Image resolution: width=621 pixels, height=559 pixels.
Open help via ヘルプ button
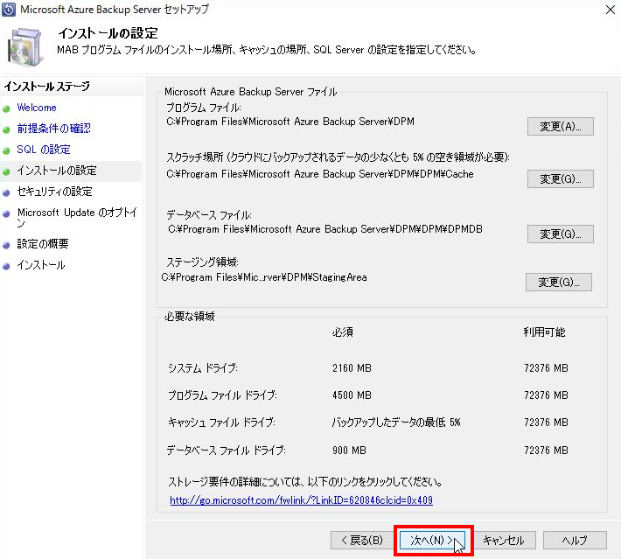(575, 540)
